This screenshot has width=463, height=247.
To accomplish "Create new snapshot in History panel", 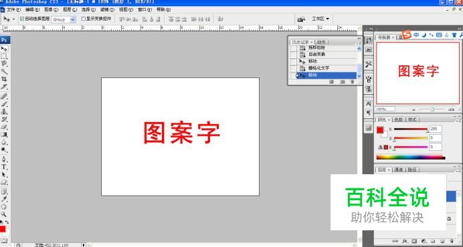I will (343, 82).
